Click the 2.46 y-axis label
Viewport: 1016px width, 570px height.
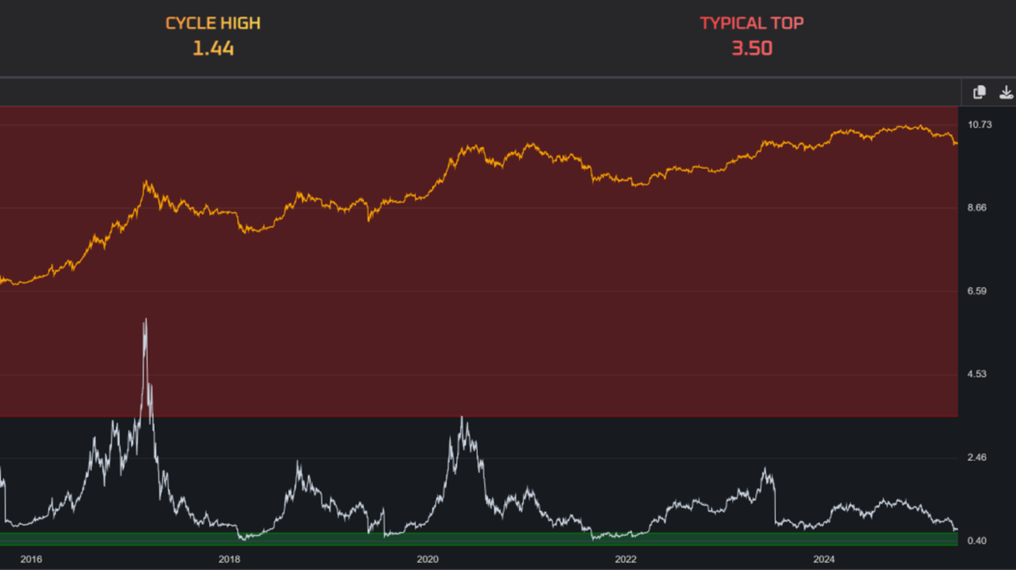coord(977,458)
